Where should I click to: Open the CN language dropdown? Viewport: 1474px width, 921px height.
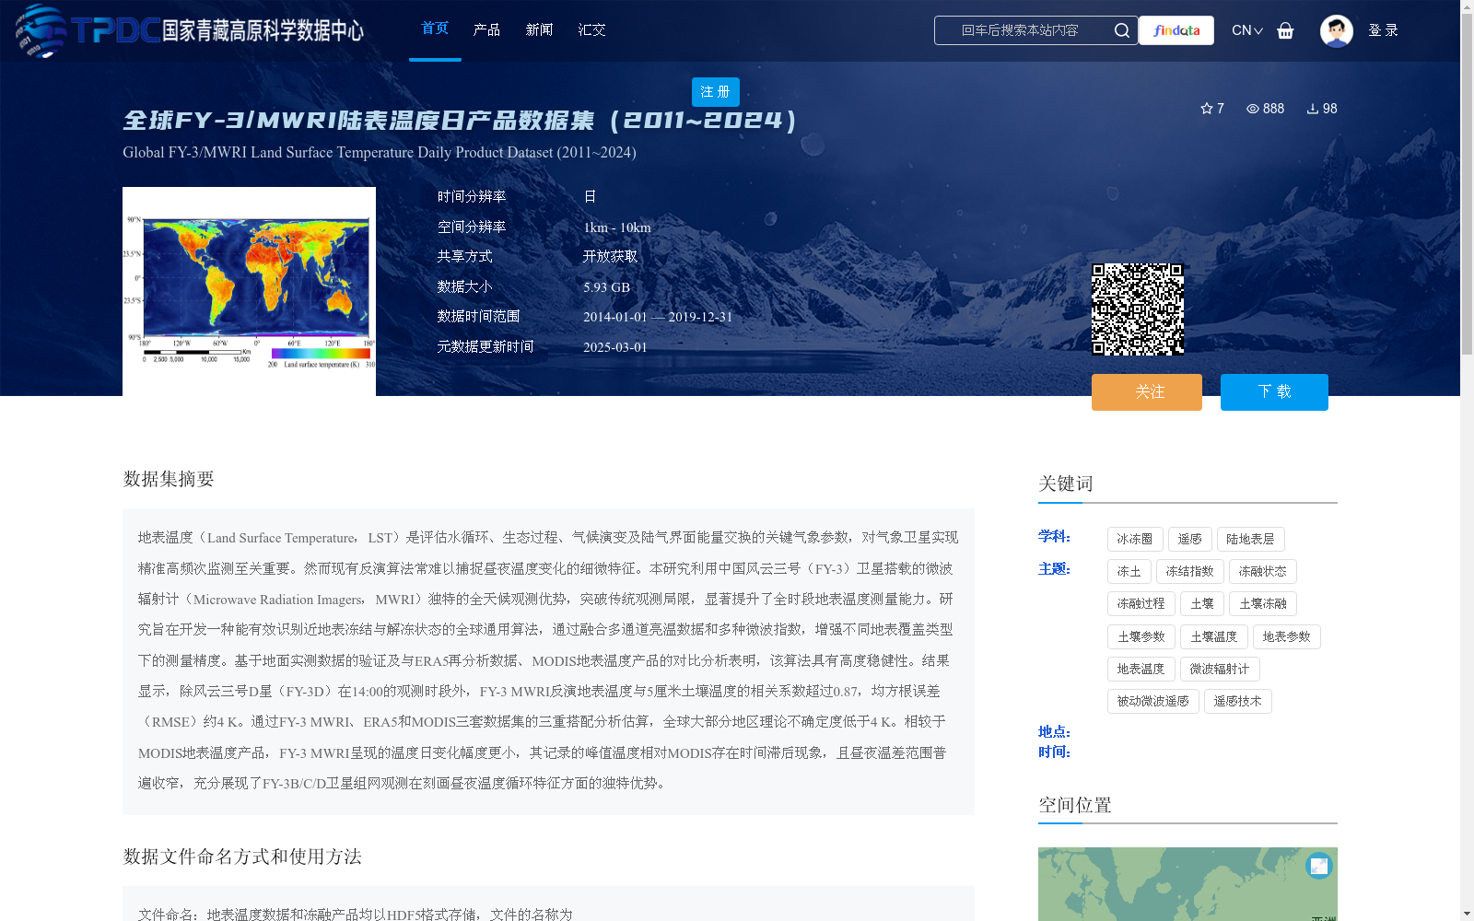1247,30
